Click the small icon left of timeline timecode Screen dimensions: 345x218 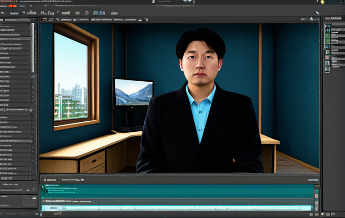41,214
